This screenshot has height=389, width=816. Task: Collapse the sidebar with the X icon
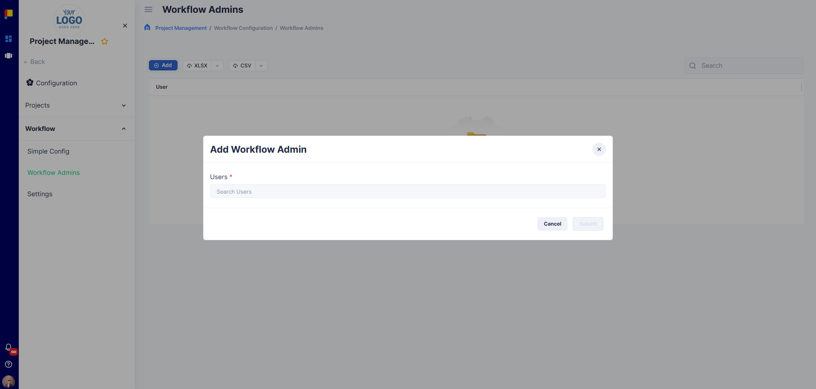pyautogui.click(x=125, y=26)
